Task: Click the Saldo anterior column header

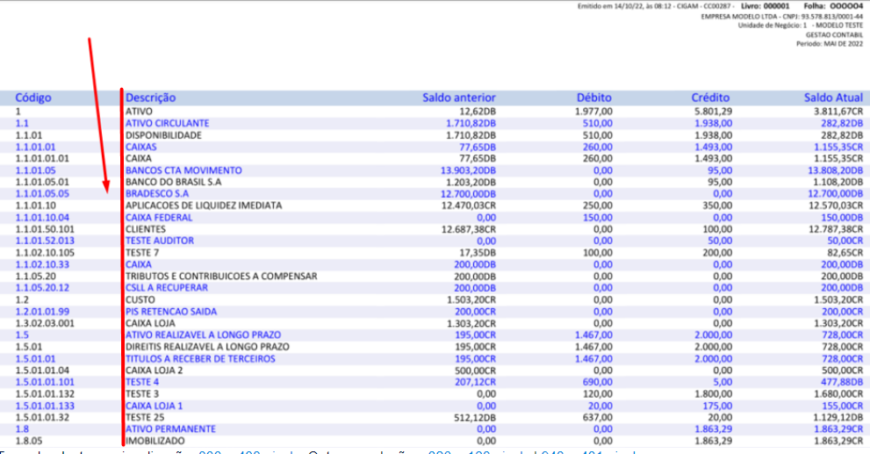Action: pyautogui.click(x=459, y=97)
